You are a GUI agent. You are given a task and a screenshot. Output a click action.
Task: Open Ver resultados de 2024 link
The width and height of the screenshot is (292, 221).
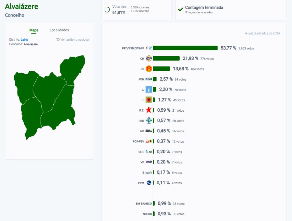tap(262, 33)
